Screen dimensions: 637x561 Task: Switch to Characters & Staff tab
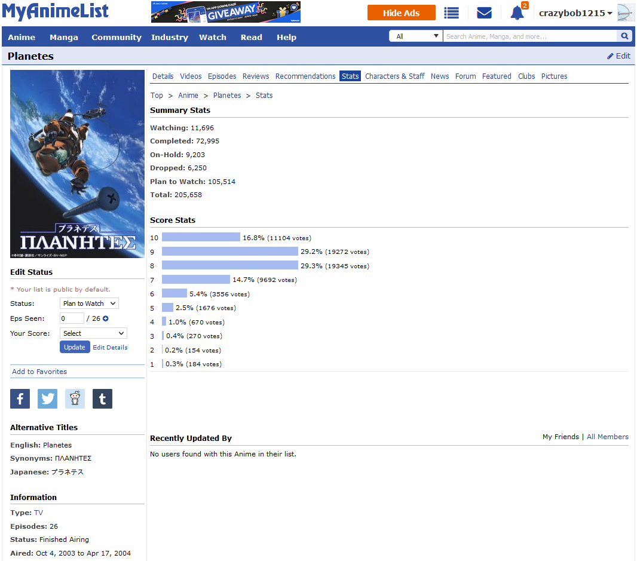click(x=394, y=76)
